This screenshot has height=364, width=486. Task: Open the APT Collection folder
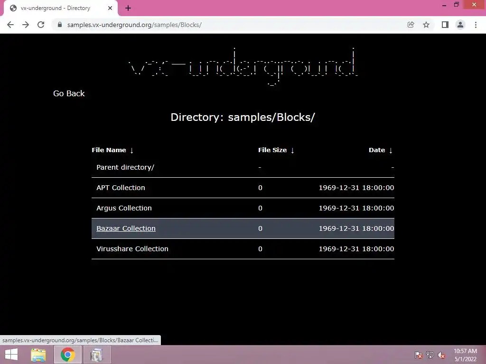click(121, 188)
